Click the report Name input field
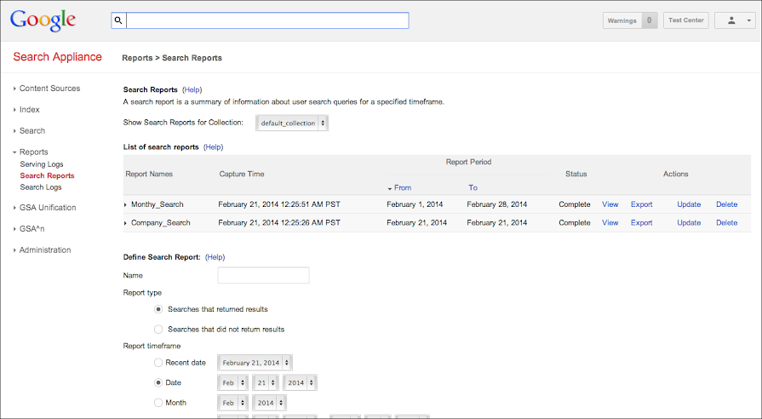This screenshot has height=419, width=762. coord(263,275)
